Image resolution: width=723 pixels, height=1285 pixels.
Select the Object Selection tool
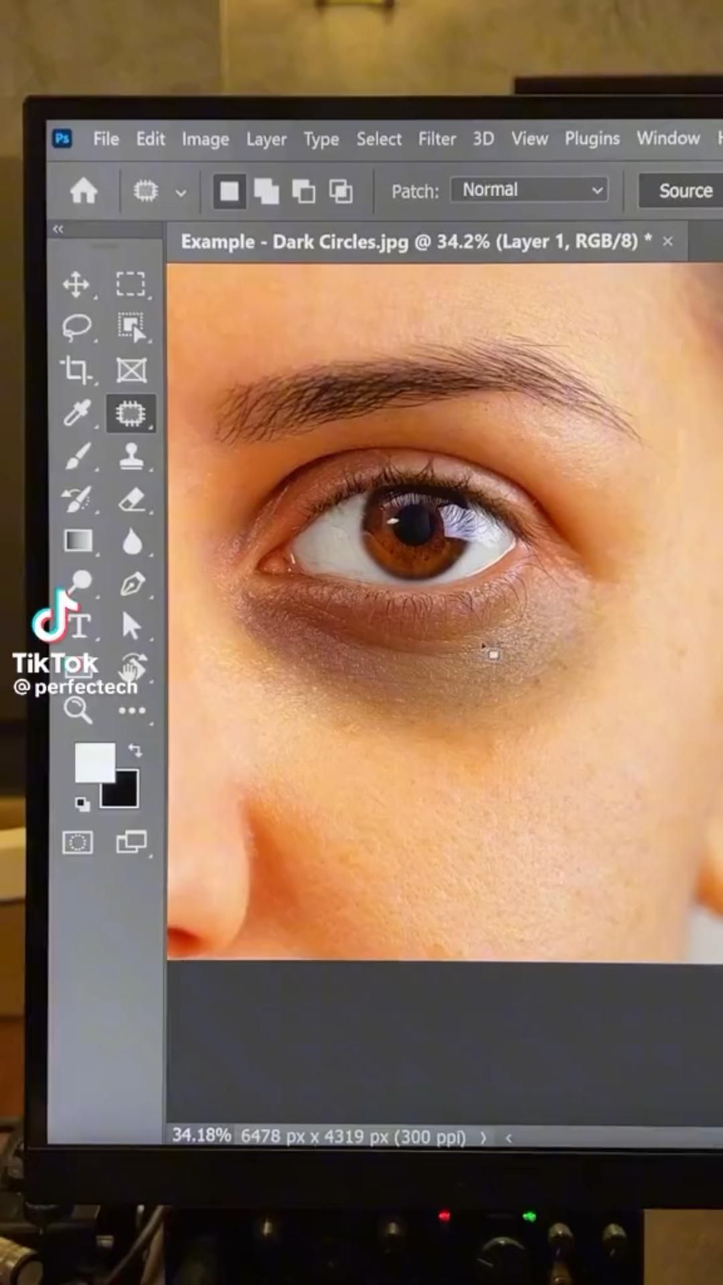click(131, 327)
